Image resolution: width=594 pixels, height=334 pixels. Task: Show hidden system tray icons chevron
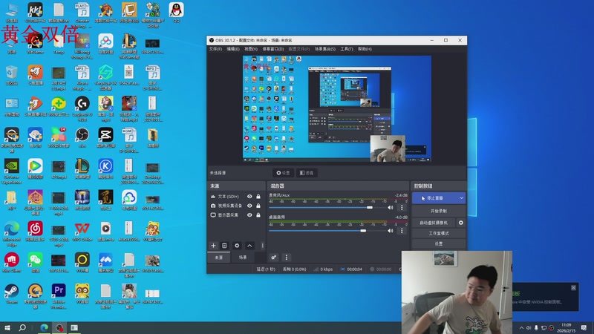click(x=521, y=328)
